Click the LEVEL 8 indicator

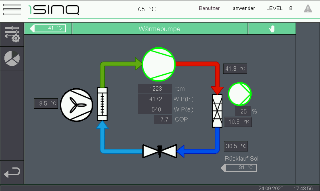[279, 8]
